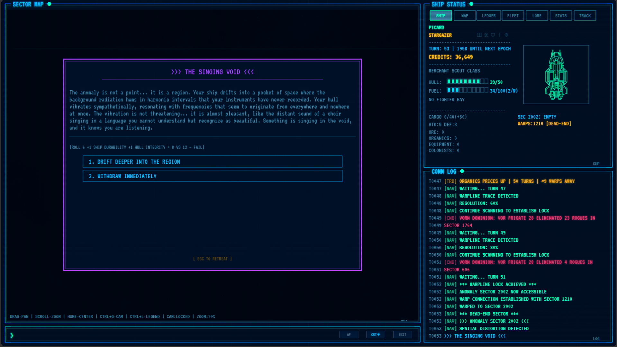Click the fuel level bar
This screenshot has width=617, height=347.
467,90
